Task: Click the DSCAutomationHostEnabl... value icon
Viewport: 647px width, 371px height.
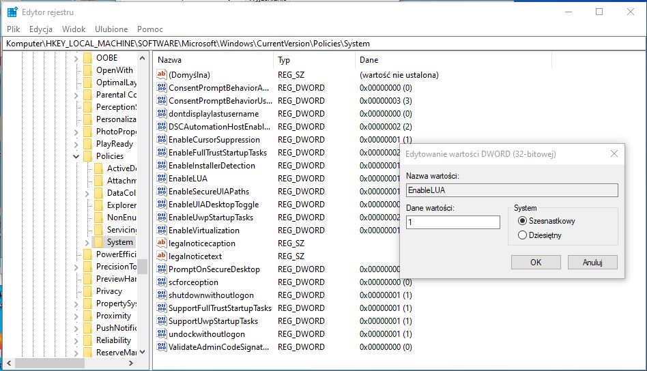Action: (162, 127)
